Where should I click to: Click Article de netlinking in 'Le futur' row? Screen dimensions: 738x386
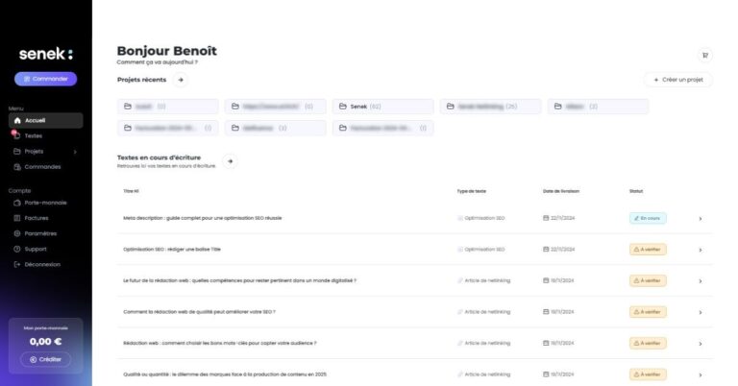click(484, 280)
